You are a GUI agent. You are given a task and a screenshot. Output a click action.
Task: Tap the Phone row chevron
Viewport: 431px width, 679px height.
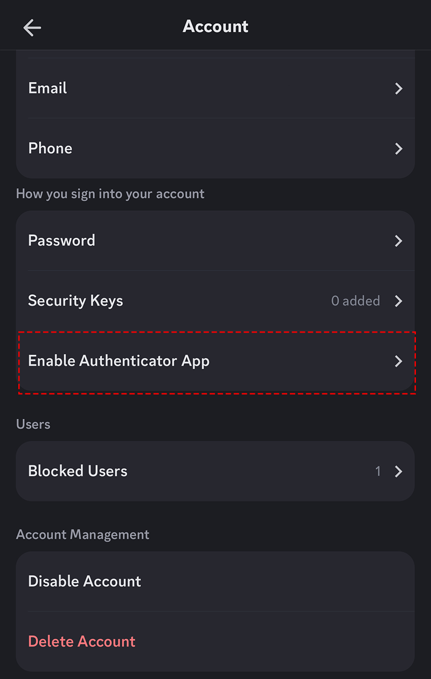click(398, 149)
